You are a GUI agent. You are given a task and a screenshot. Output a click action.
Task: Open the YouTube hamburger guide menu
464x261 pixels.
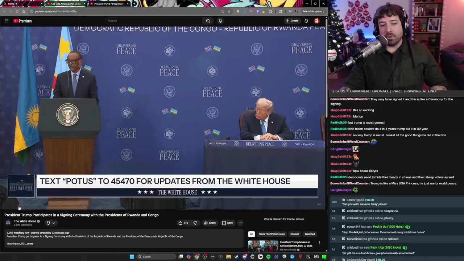coord(7,21)
